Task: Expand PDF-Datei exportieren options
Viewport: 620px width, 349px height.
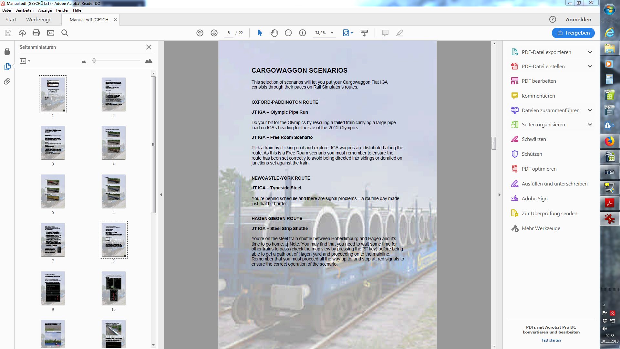Action: click(x=590, y=52)
